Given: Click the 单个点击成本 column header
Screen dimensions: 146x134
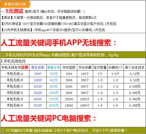Looking at the screenshot, I should click(135, 67).
